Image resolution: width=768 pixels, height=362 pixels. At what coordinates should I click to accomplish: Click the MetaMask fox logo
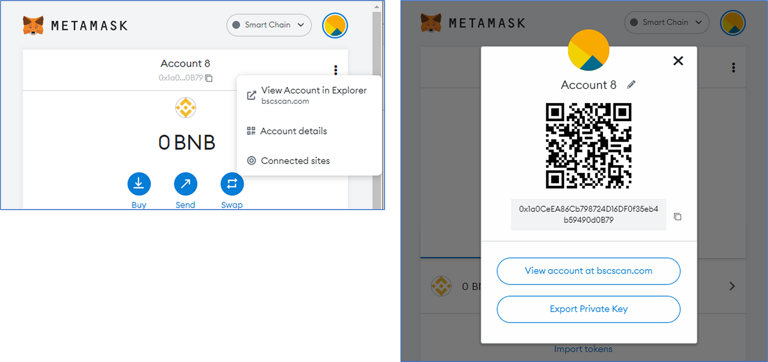(33, 25)
